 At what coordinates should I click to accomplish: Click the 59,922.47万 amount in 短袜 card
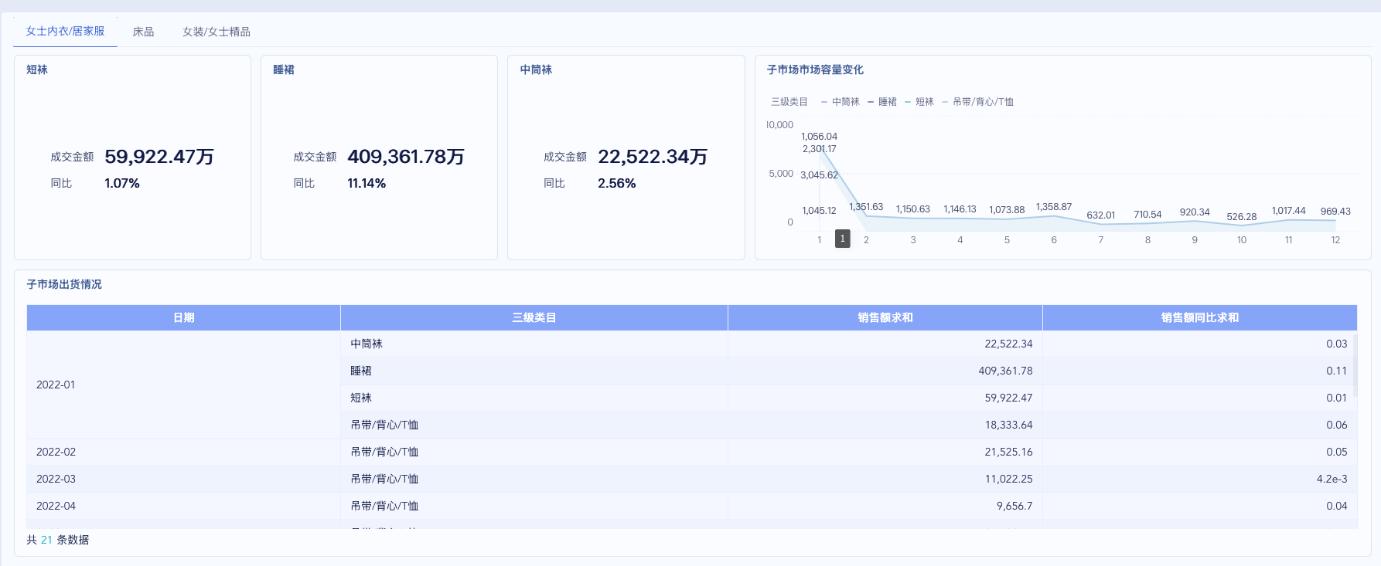(159, 157)
